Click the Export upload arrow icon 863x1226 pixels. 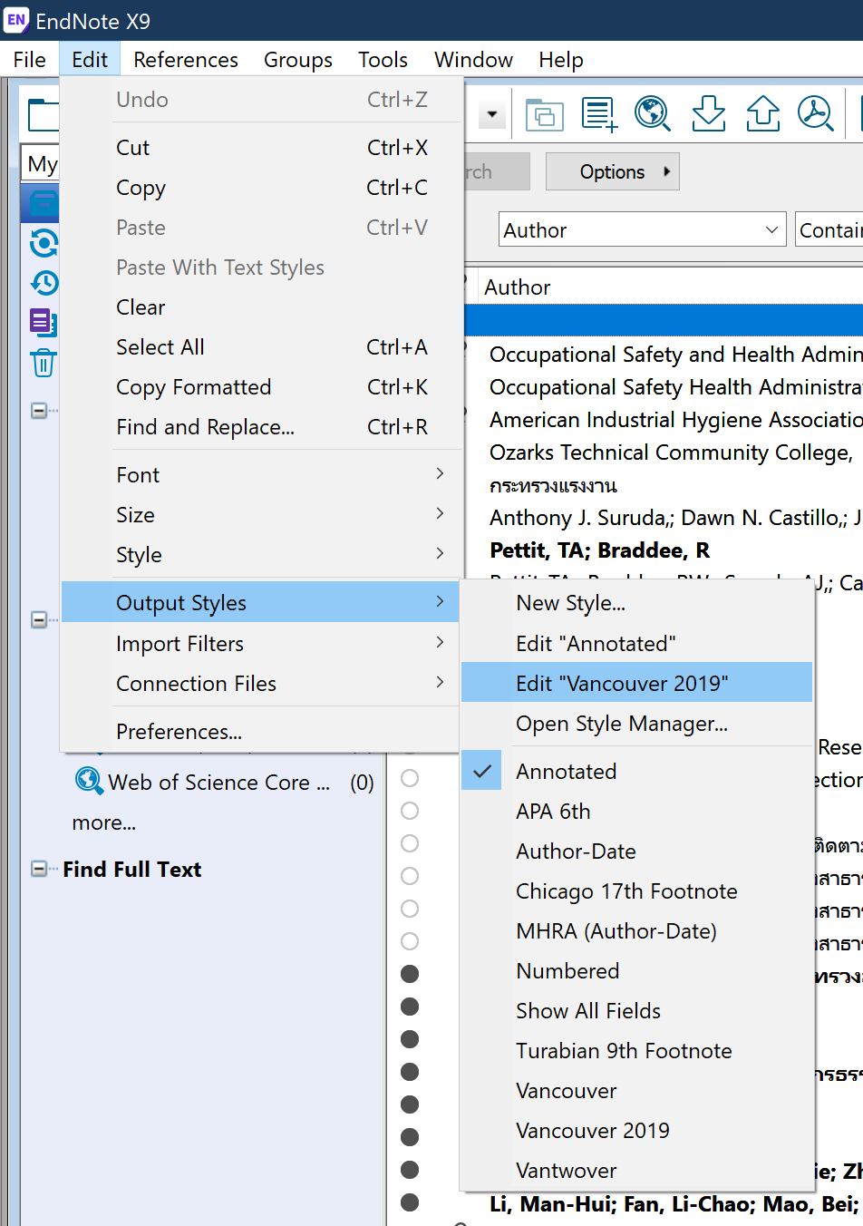(762, 114)
